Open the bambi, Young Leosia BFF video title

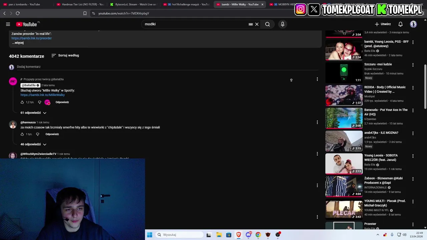tap(386, 44)
